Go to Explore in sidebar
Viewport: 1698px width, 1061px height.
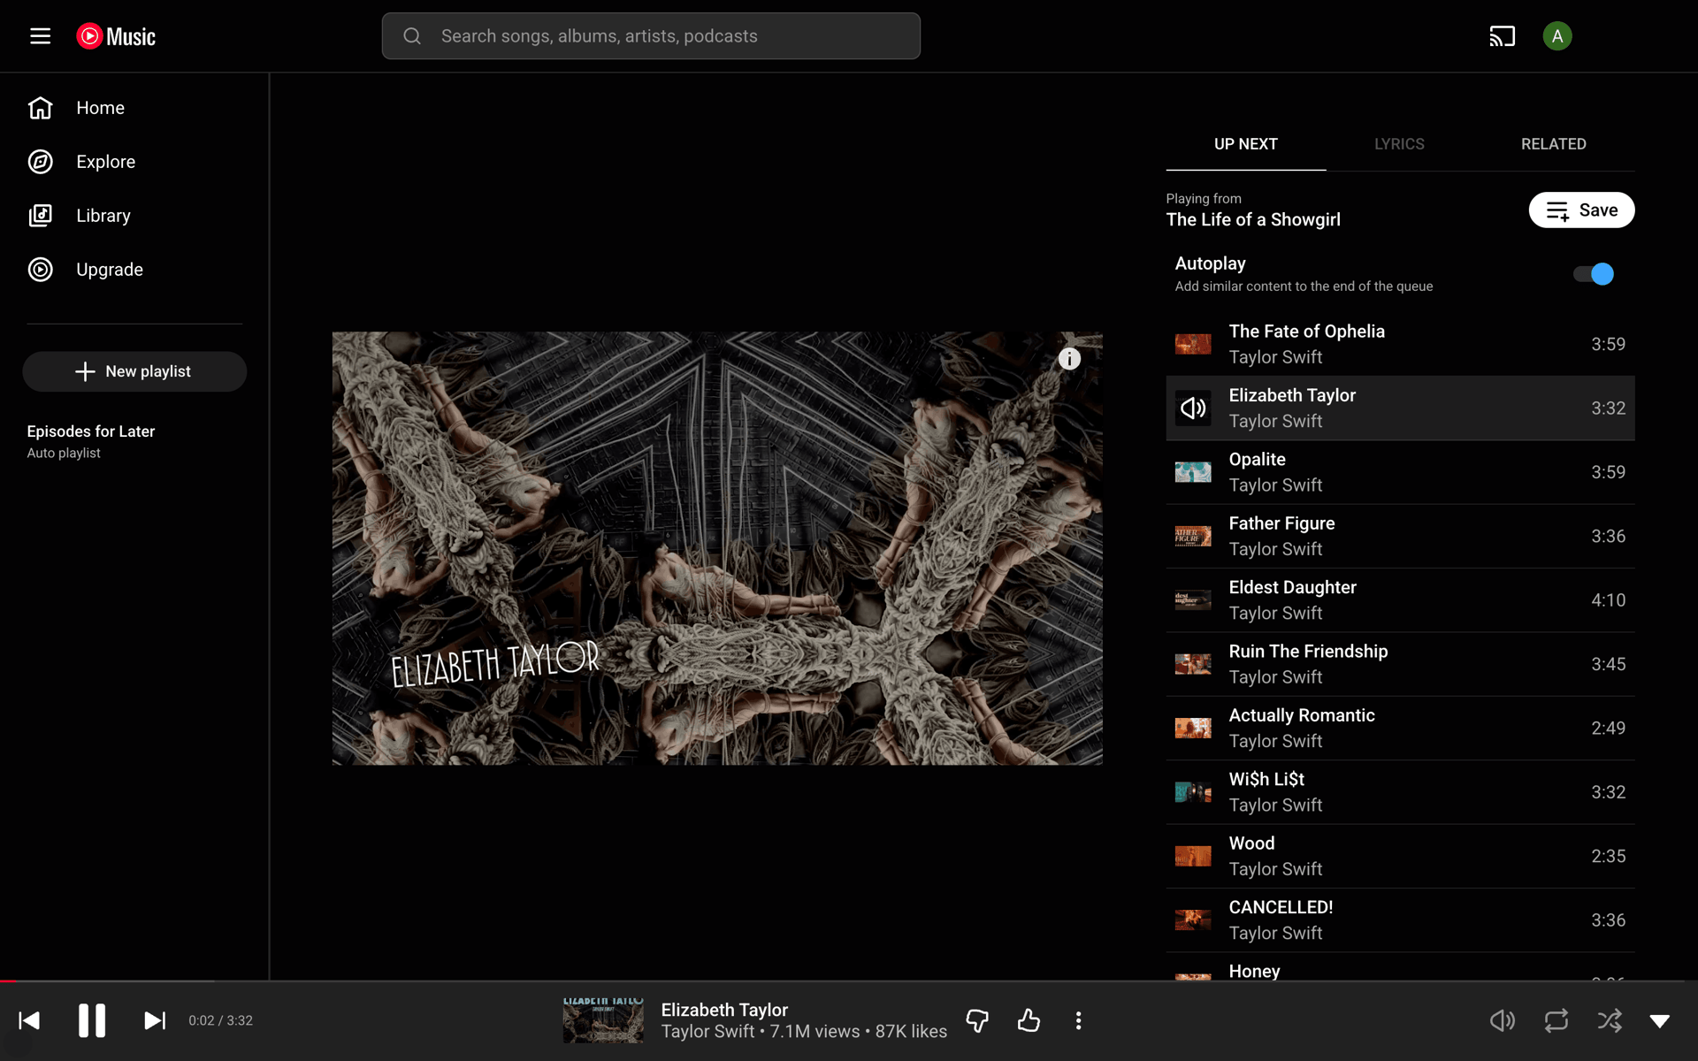point(105,162)
